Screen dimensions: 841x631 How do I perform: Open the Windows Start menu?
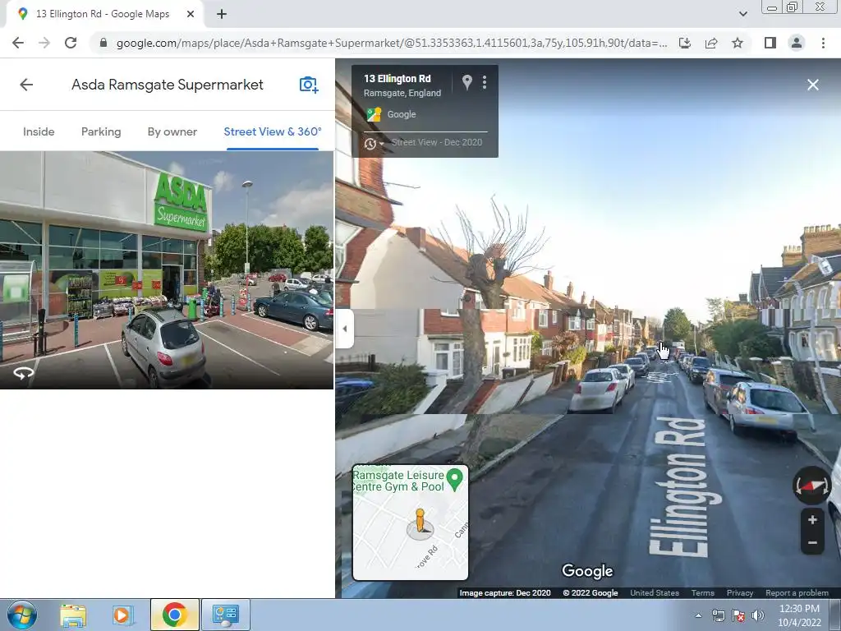[x=22, y=615]
